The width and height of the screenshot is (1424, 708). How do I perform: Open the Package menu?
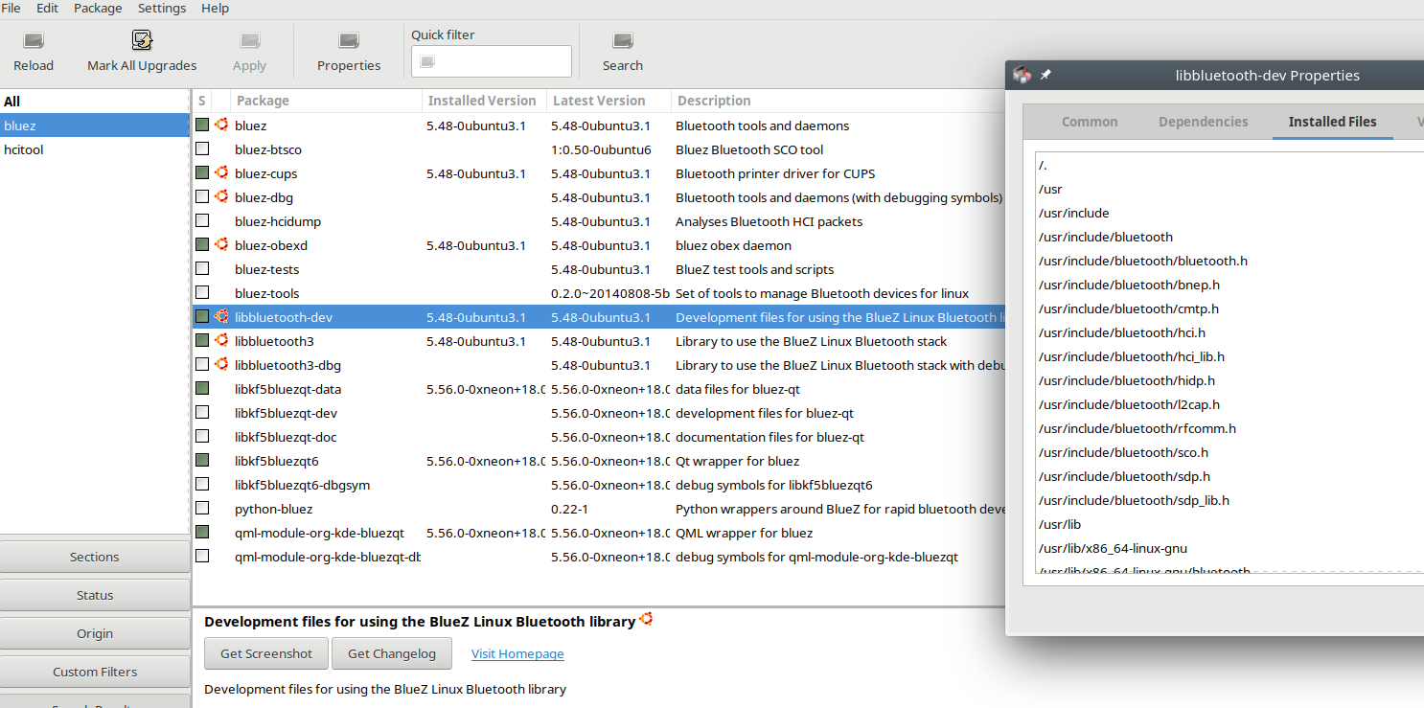(98, 8)
